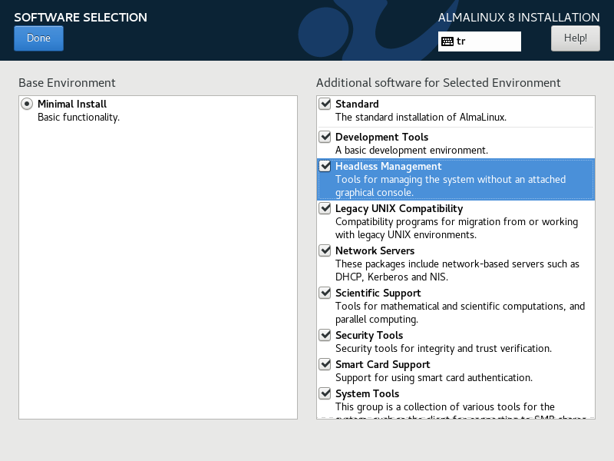
Task: Select the 'Network Servers' label
Action: [x=375, y=250]
